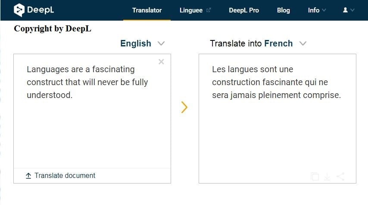Click into the English source text field
This screenshot has height=205, width=368.
tap(92, 120)
